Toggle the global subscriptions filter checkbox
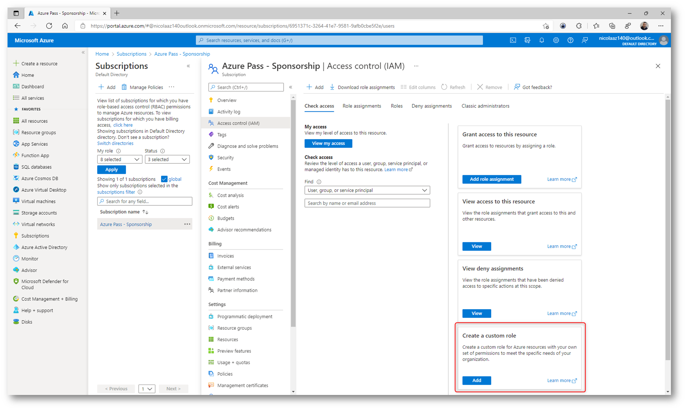 164,179
